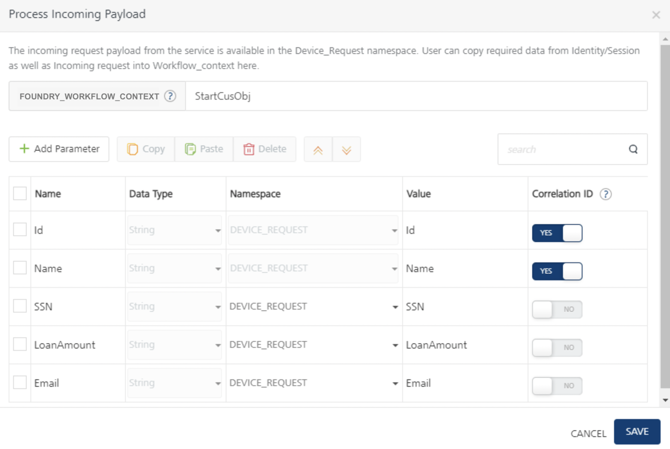Cancel the payload dialog
670x449 pixels.
tap(588, 434)
